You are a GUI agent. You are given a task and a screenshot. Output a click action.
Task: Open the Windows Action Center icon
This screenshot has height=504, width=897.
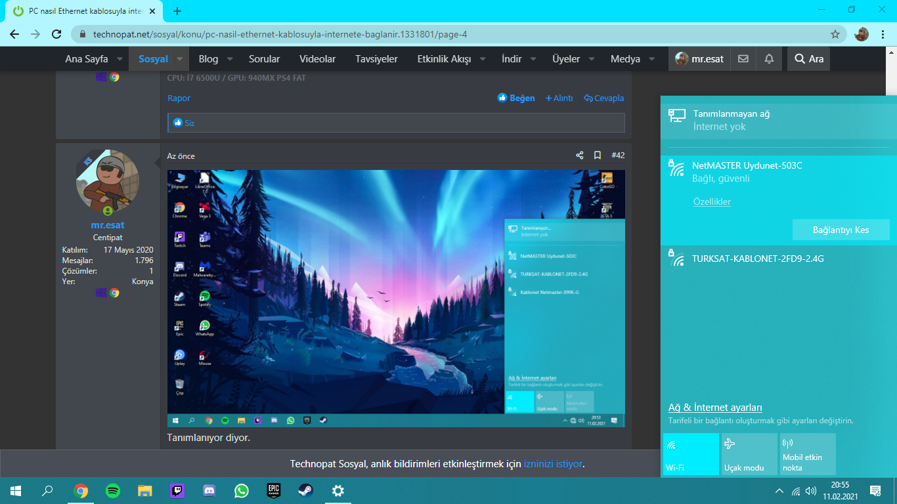tap(875, 490)
